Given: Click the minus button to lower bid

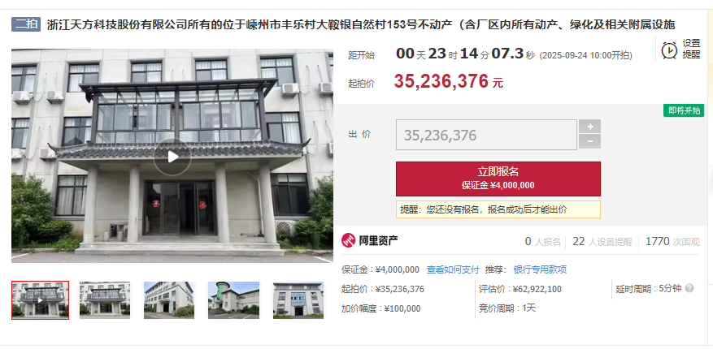Looking at the screenshot, I should 589,141.
